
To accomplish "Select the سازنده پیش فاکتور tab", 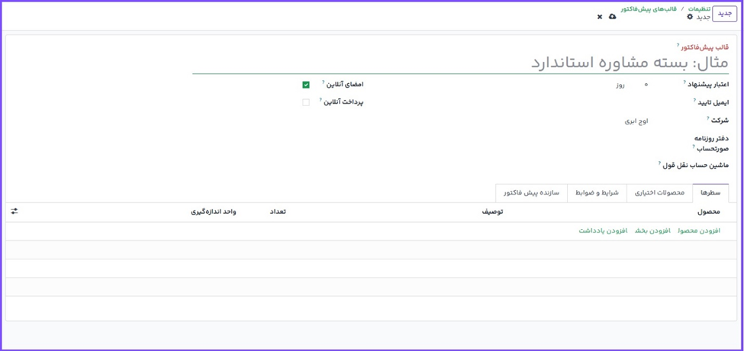I will pyautogui.click(x=531, y=193).
